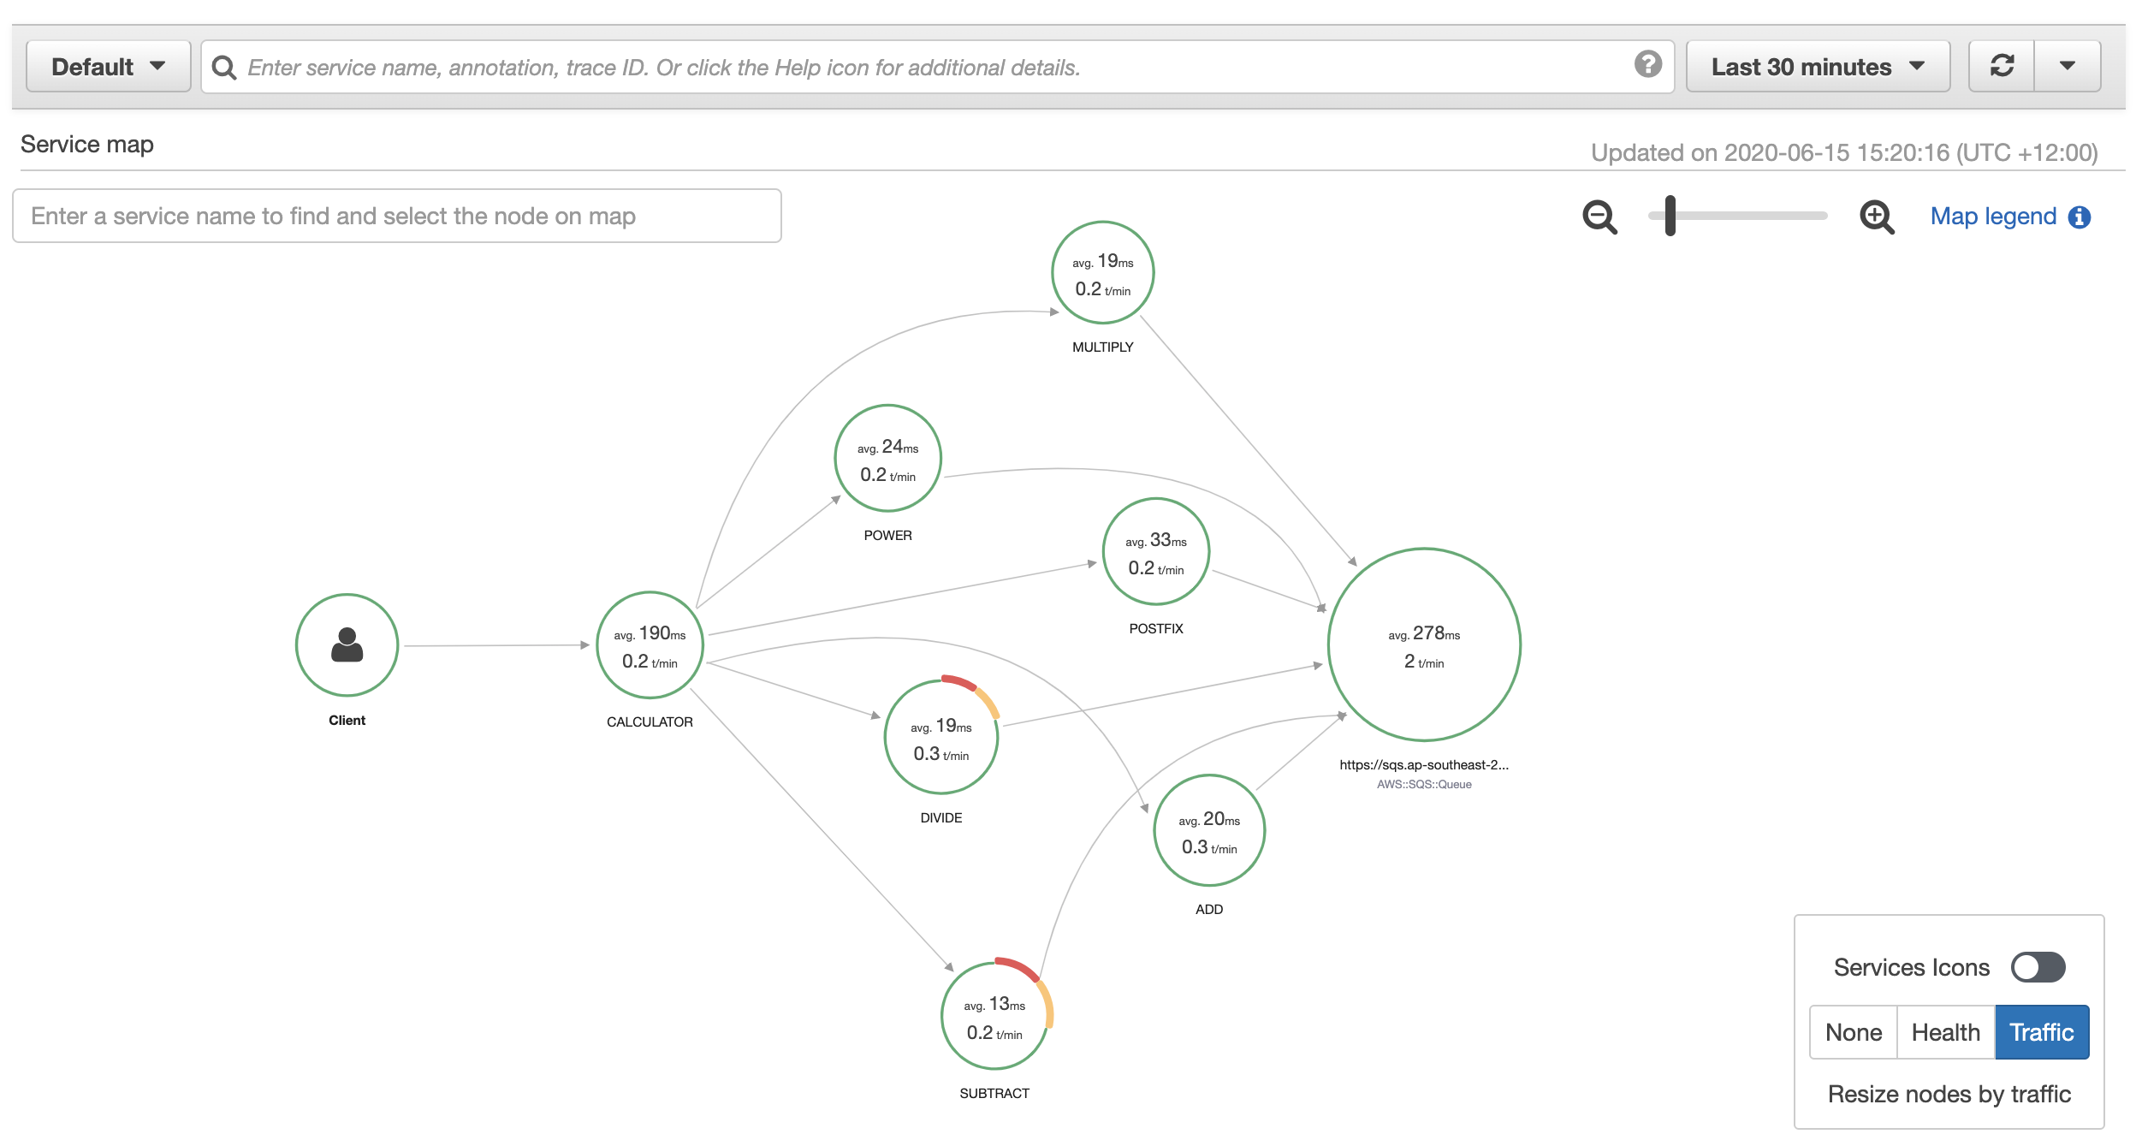Click the zoom level slider handle
This screenshot has height=1140, width=2136.
click(1670, 216)
